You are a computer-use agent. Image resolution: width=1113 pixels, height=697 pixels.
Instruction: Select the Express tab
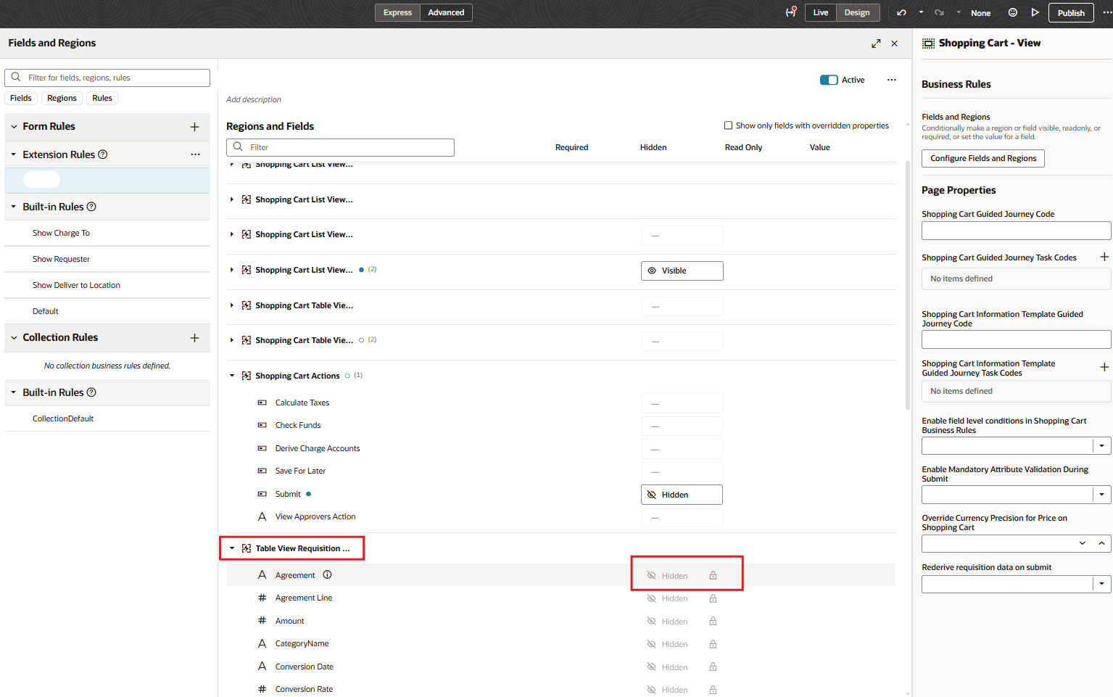[397, 12]
